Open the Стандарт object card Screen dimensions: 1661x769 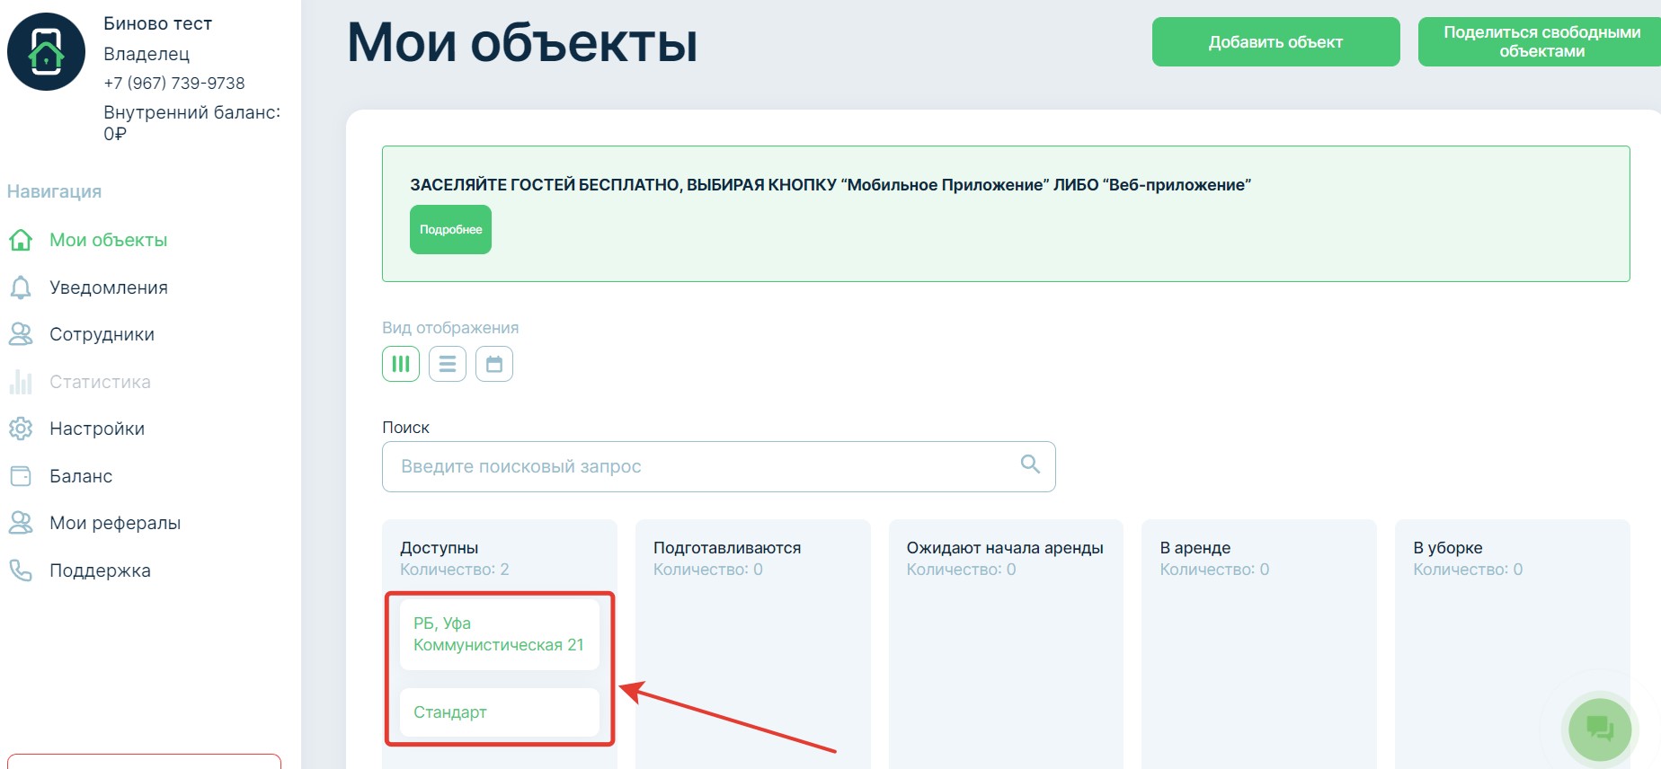pyautogui.click(x=499, y=712)
